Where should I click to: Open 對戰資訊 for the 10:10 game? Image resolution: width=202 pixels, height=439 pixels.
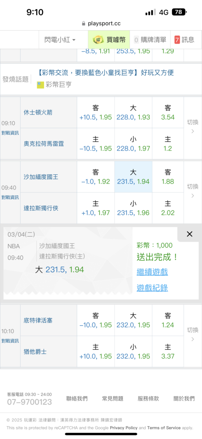(10, 341)
